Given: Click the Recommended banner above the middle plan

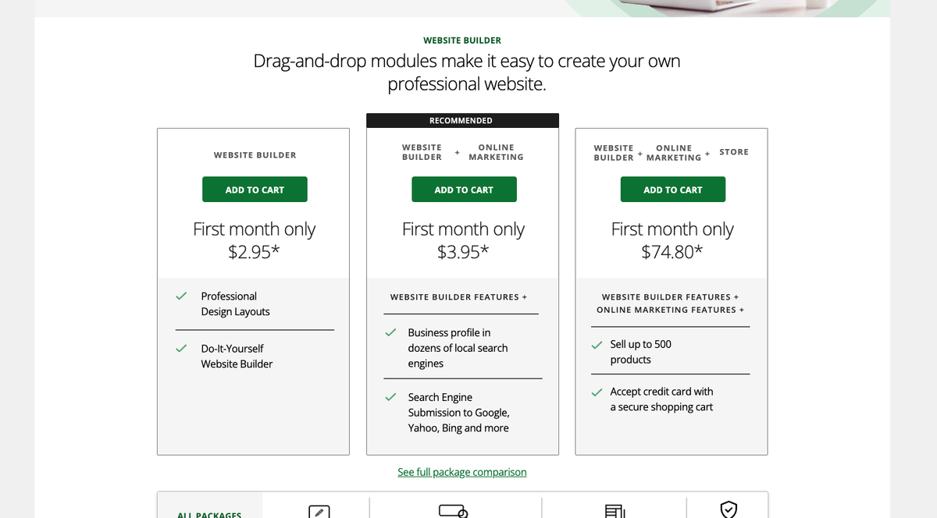Looking at the screenshot, I should click(x=461, y=120).
